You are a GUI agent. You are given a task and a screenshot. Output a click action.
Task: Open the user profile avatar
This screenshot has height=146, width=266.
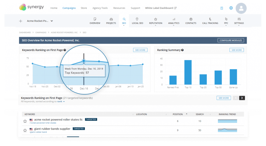(x=241, y=8)
